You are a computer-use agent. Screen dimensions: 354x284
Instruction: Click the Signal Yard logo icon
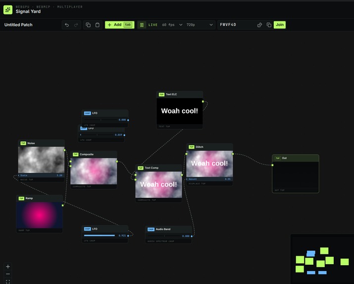pyautogui.click(x=8, y=10)
